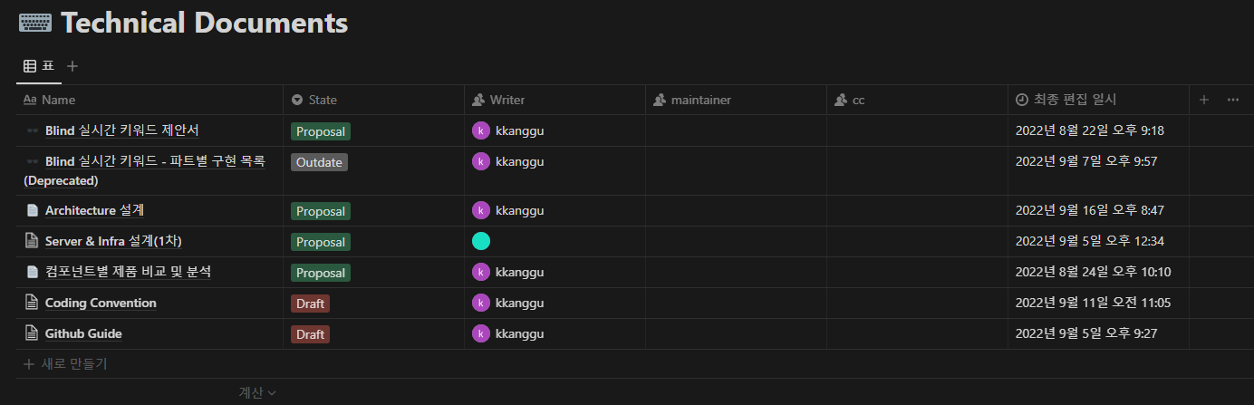The width and height of the screenshot is (1254, 405).
Task: Click page icon of Deprecated 파트별 구현 row
Action: pos(33,162)
